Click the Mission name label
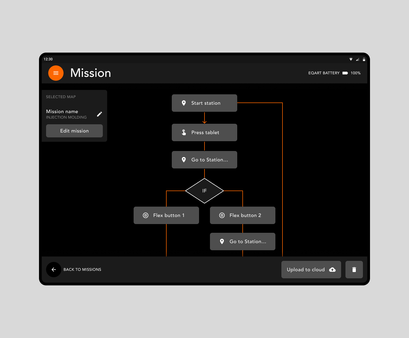Image resolution: width=409 pixels, height=338 pixels. pyautogui.click(x=62, y=111)
